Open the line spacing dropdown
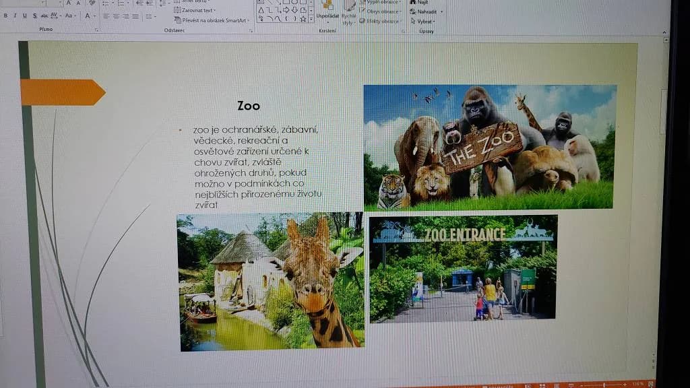 [164, 3]
